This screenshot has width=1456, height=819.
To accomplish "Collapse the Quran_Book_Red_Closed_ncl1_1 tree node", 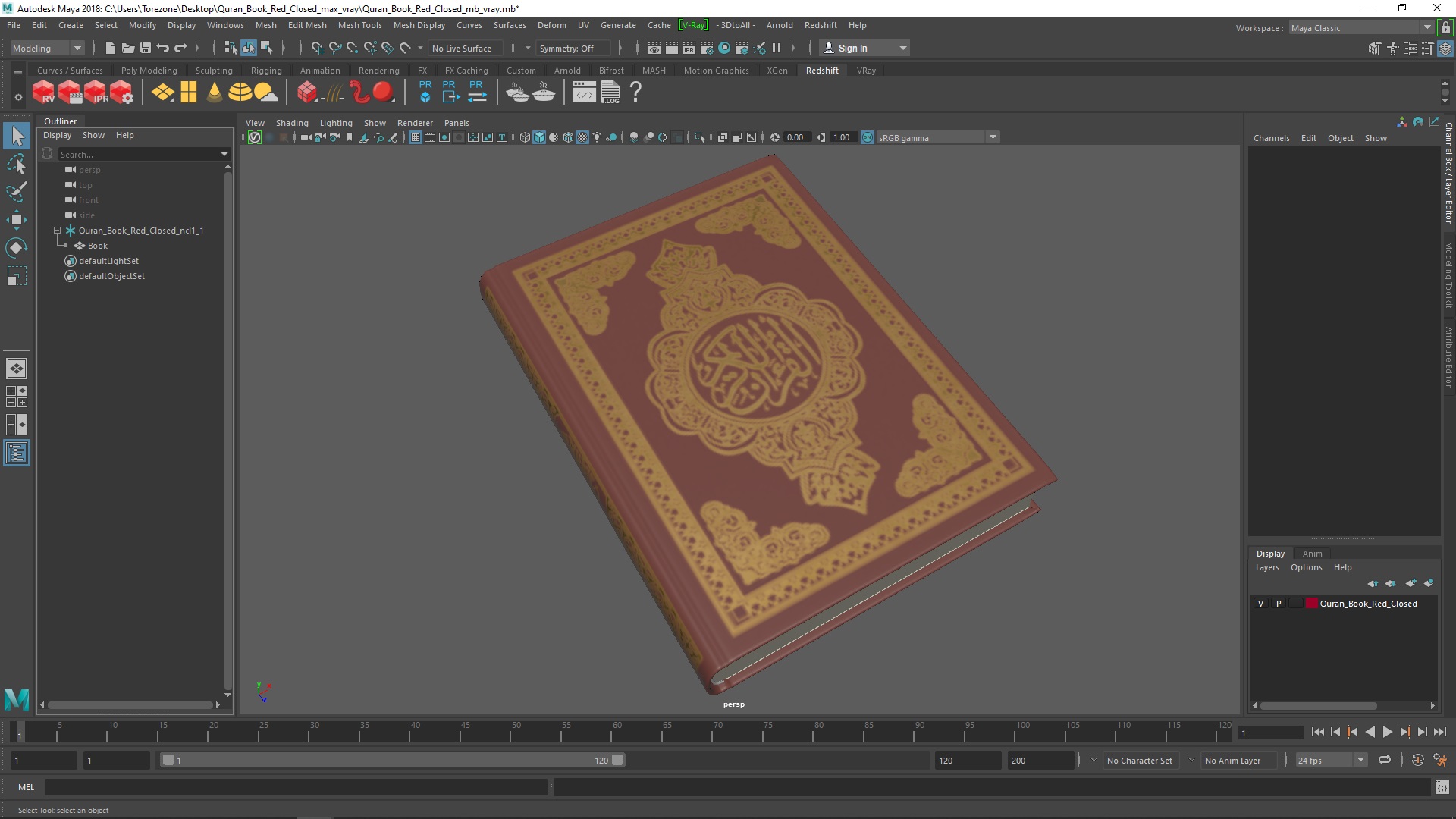I will tap(57, 231).
